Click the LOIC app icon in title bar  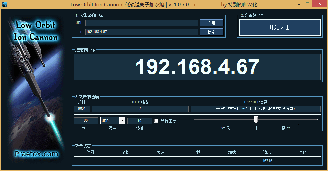[4, 4]
